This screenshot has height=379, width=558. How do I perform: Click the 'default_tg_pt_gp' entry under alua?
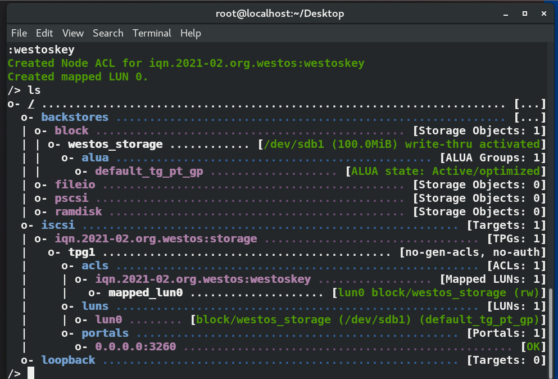point(149,172)
